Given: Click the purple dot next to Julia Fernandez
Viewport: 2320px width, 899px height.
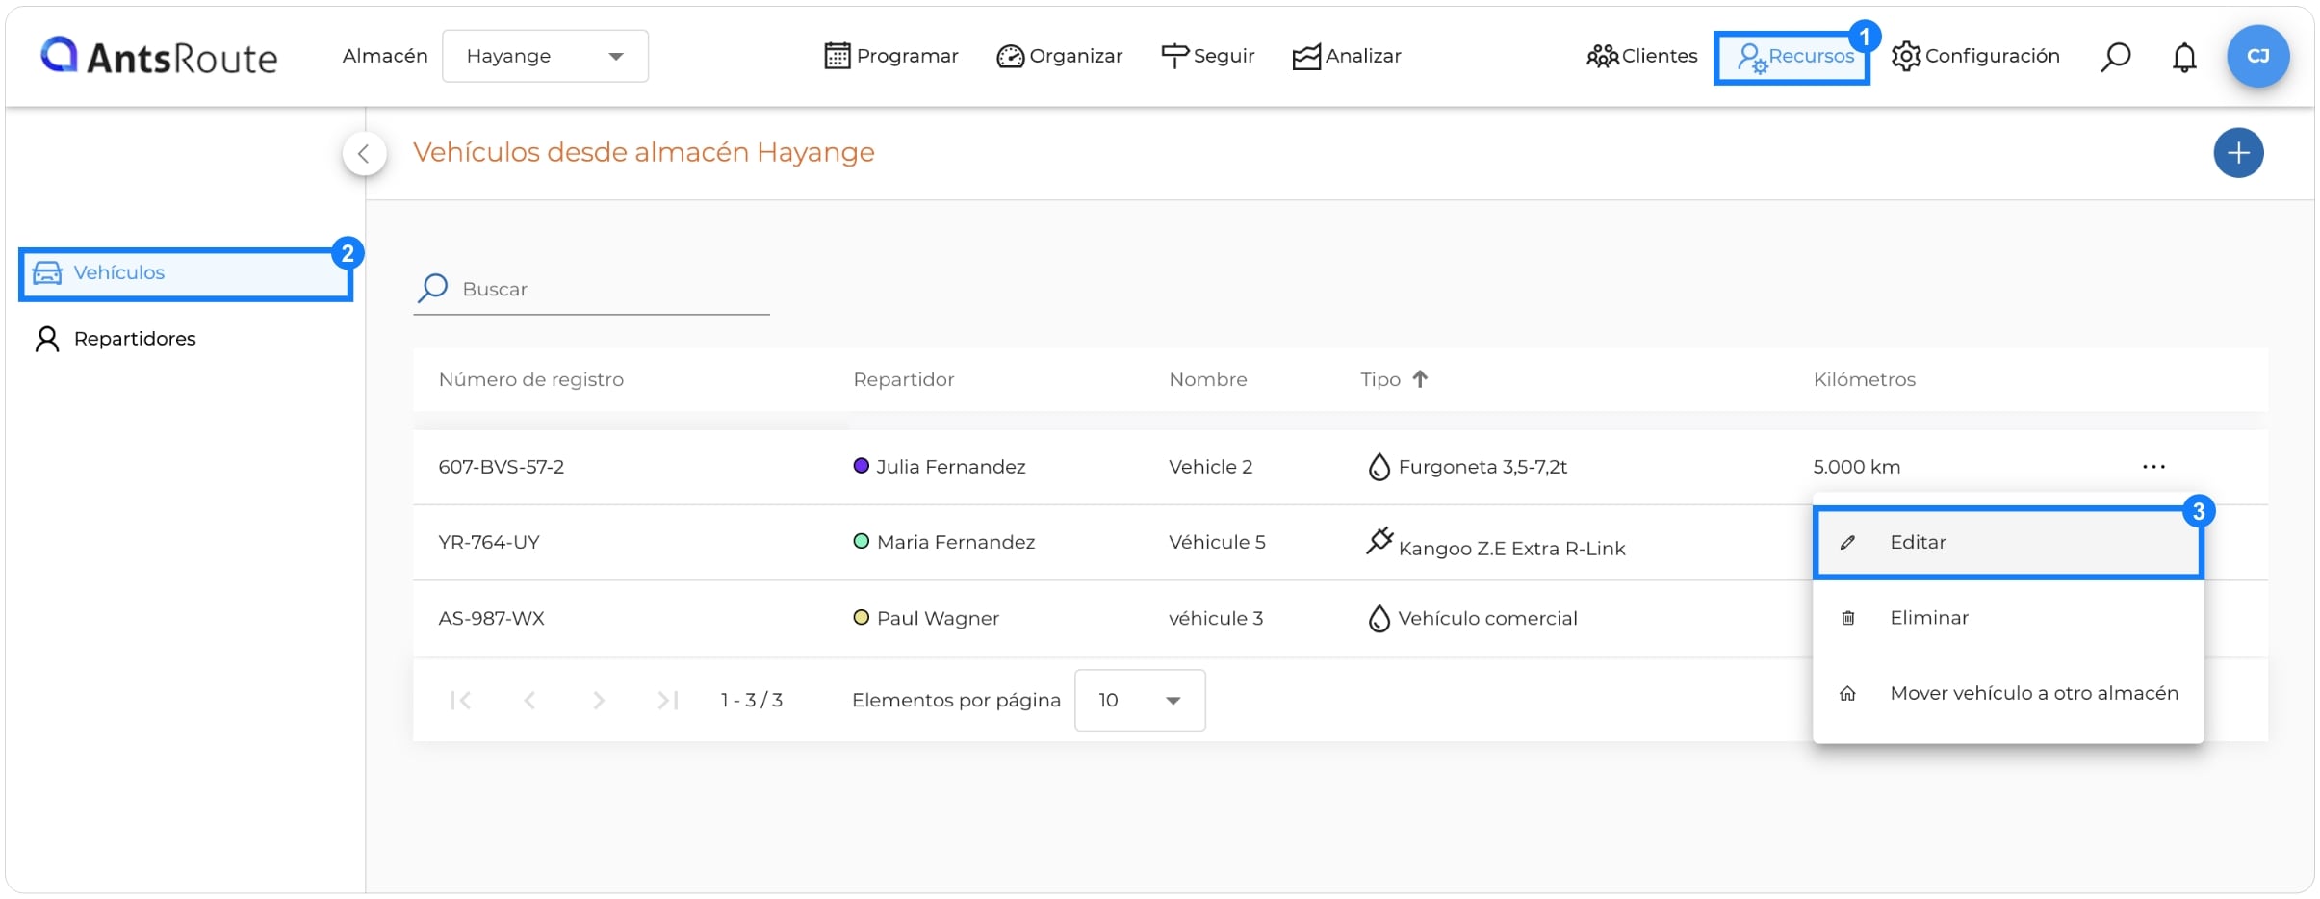Looking at the screenshot, I should click(x=862, y=466).
